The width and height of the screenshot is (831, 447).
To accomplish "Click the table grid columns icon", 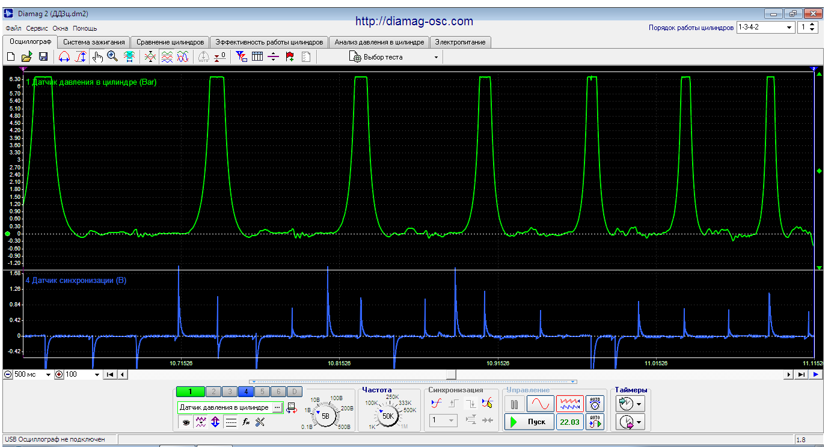I will click(x=257, y=57).
